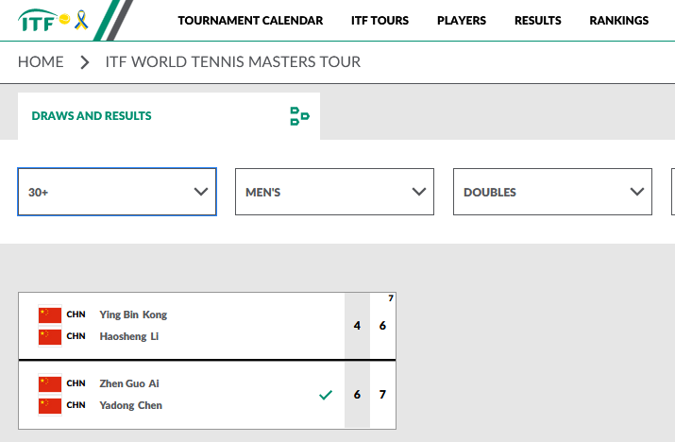Viewport: 675px width, 442px height.
Task: Click the China flag beside Ying Bin Kong
Action: coord(50,314)
